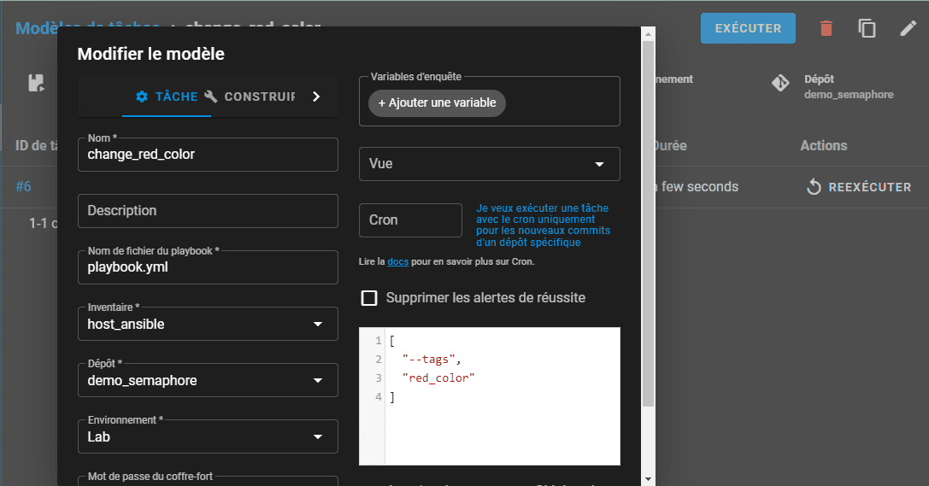
Task: Click REEXÉCUTER for task #6
Action: 859,187
